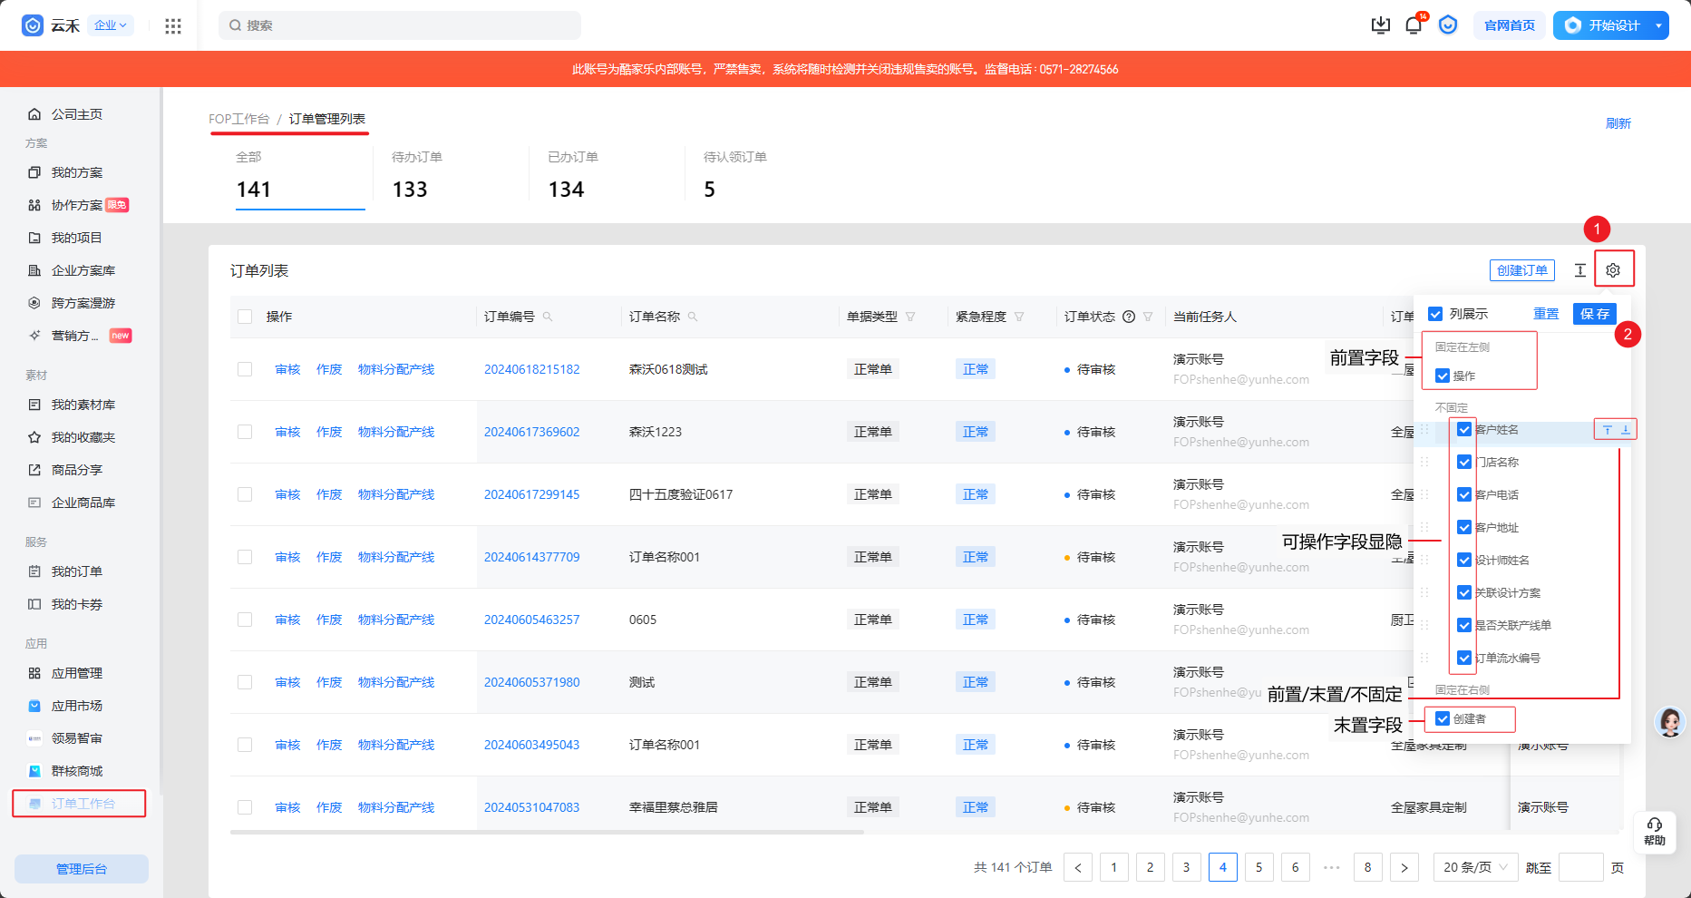Click the help headset icon
The image size is (1691, 898).
point(1655,830)
